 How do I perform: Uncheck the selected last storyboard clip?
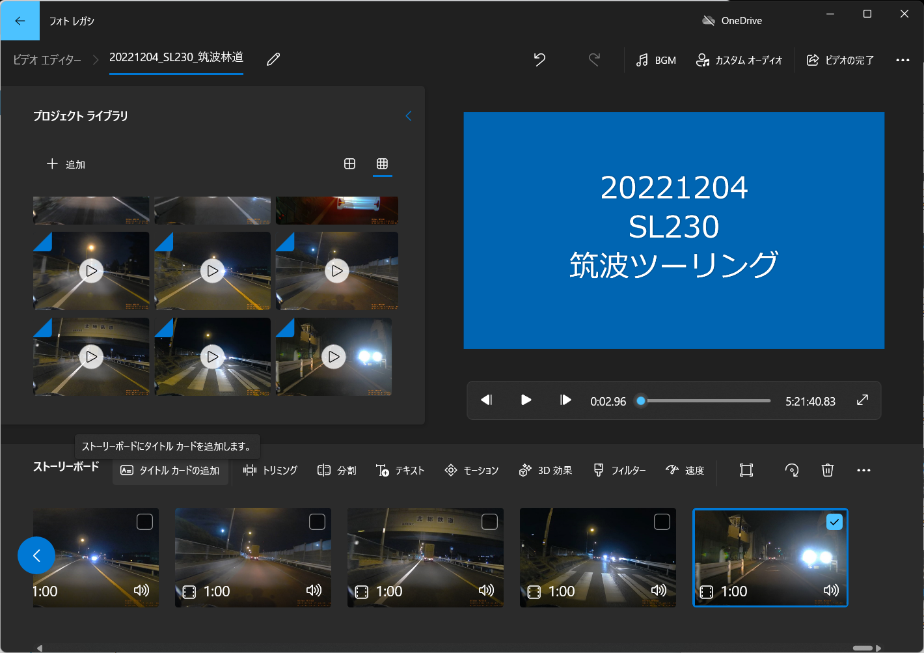(x=834, y=522)
